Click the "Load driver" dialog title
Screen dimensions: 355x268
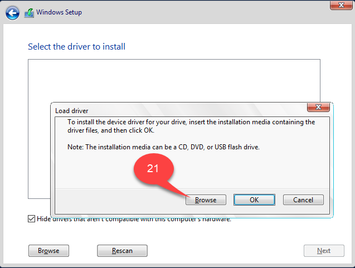tap(72, 111)
